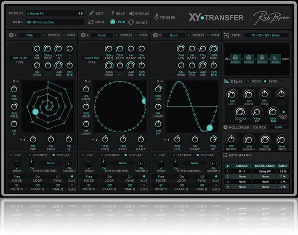Image resolution: width=298 pixels, height=235 pixels.
Task: Toggle Block 3 Bypass LED
Action: pos(188,35)
